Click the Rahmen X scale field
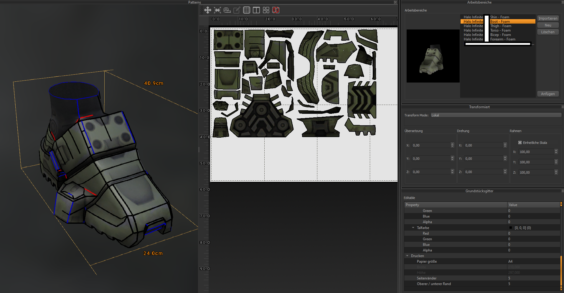Viewport: 564px width, 293px height. (536, 152)
